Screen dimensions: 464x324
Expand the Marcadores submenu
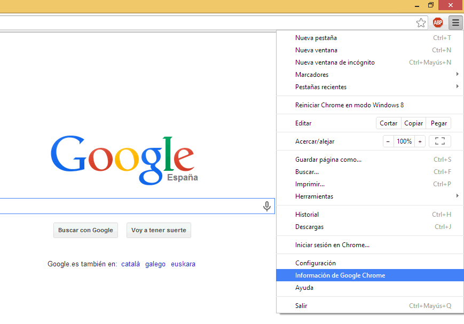click(x=370, y=75)
